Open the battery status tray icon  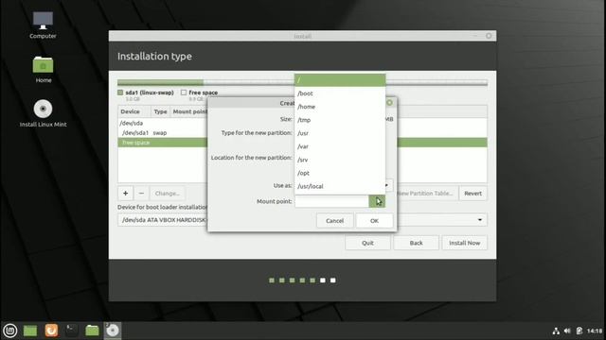(x=579, y=331)
